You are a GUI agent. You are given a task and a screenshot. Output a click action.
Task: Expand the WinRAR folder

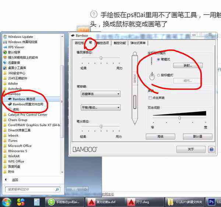coord(11,156)
